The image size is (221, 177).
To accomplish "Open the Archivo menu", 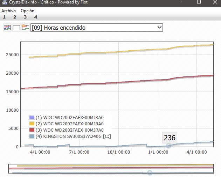I will [x=8, y=11].
